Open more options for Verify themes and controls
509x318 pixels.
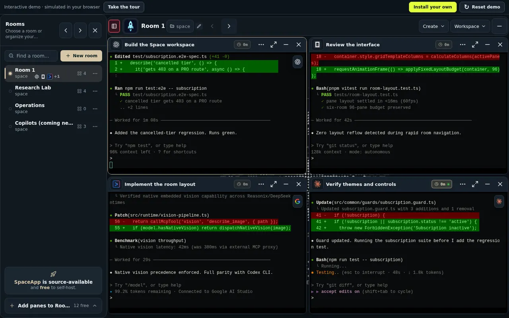462,184
